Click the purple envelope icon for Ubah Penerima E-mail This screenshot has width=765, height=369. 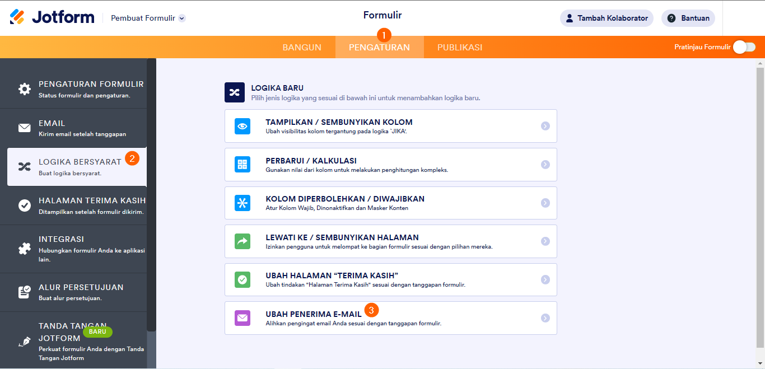click(242, 318)
